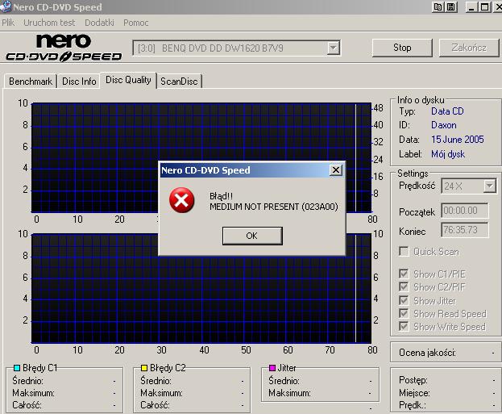Toggle the Show Jitter checkbox
Viewport: 502px width, 414px height.
404,300
